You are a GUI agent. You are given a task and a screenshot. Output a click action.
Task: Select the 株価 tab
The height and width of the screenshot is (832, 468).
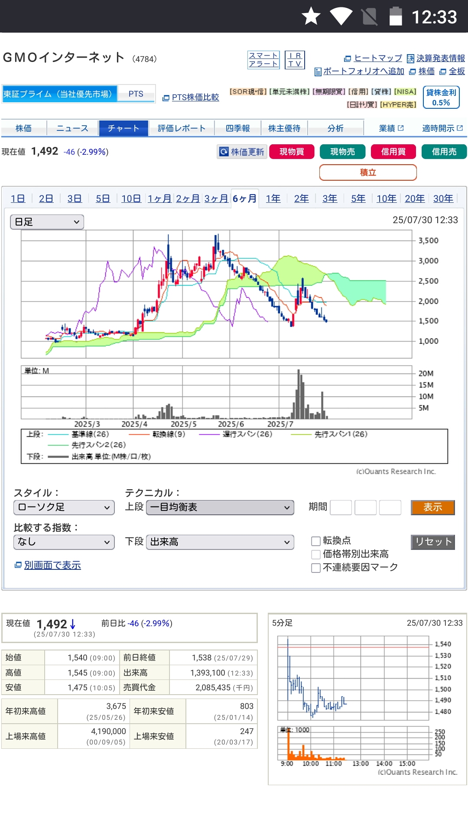pos(24,128)
